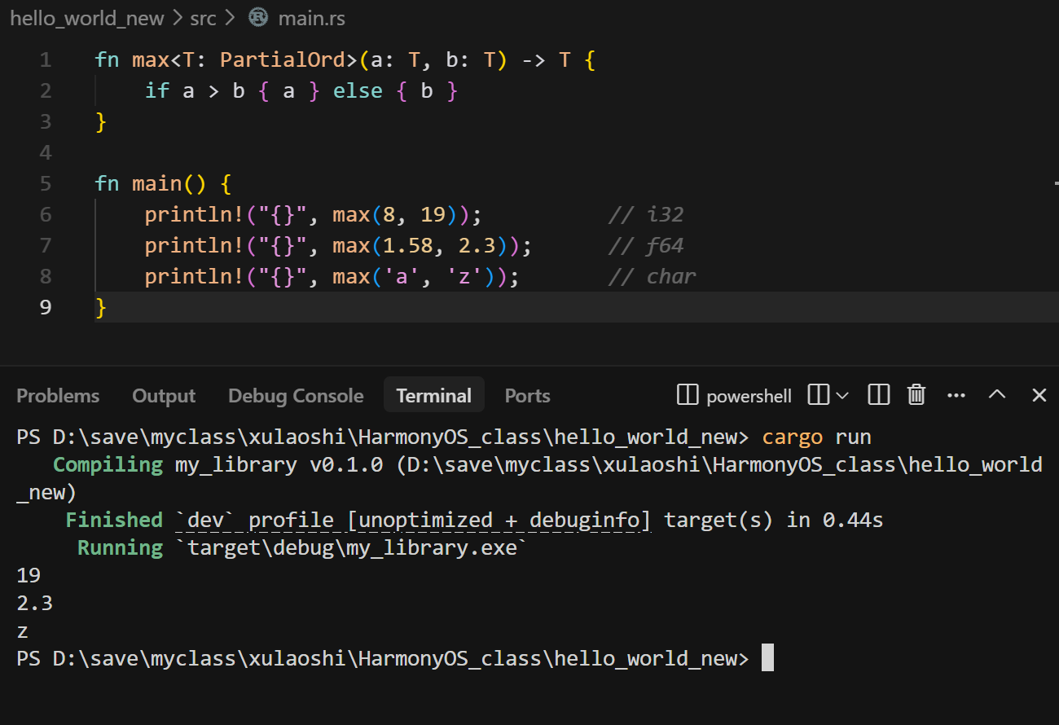
Task: Click the Rust file icon in the breadcrumb
Action: [258, 17]
